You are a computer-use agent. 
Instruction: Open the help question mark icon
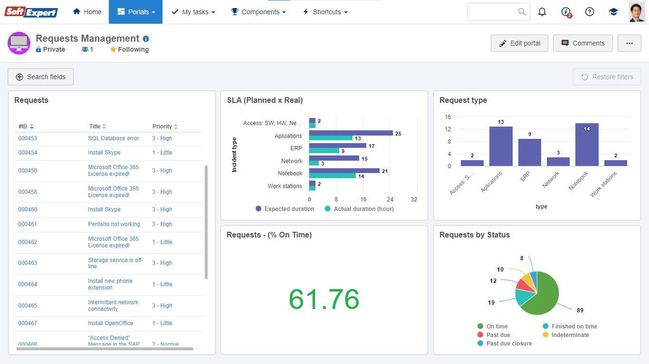click(590, 12)
